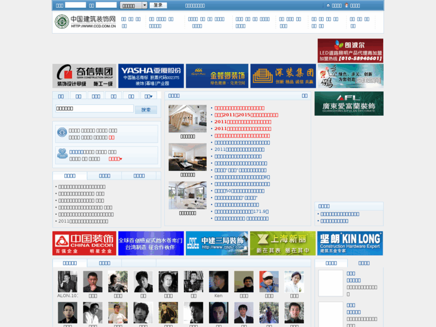Click the CCD.COM.CN site logo

tap(85, 22)
